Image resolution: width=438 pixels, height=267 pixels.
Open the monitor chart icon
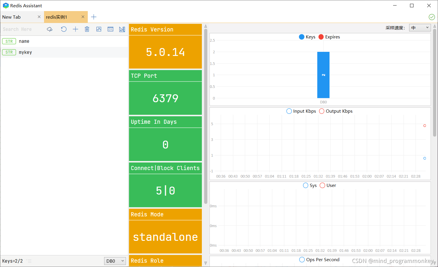[x=99, y=29]
